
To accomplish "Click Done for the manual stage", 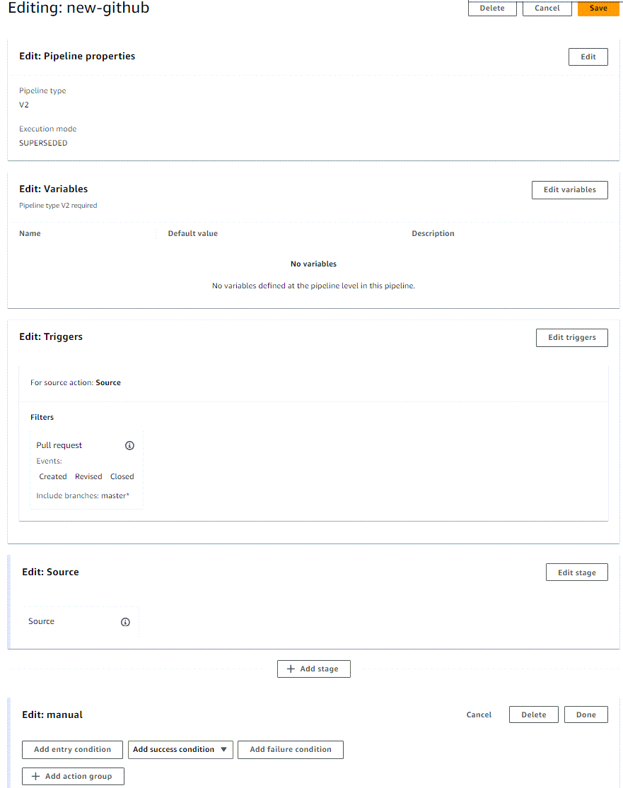I will pos(586,715).
